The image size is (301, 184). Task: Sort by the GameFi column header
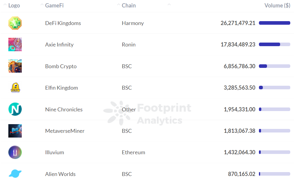point(54,6)
